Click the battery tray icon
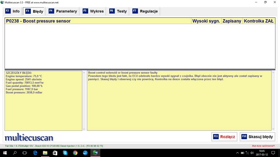The image size is (280, 157). click(x=242, y=153)
